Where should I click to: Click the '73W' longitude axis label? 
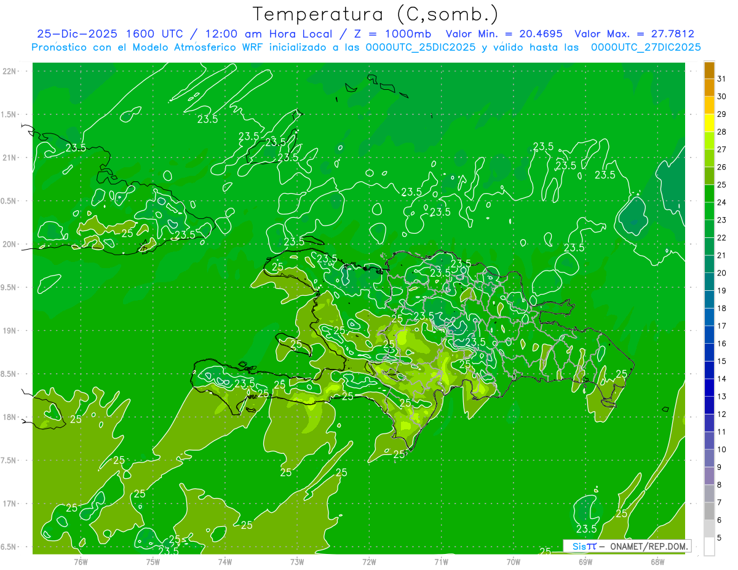(x=297, y=561)
